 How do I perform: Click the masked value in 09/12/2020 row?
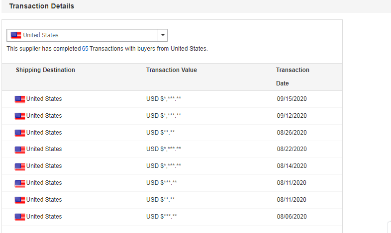click(164, 116)
